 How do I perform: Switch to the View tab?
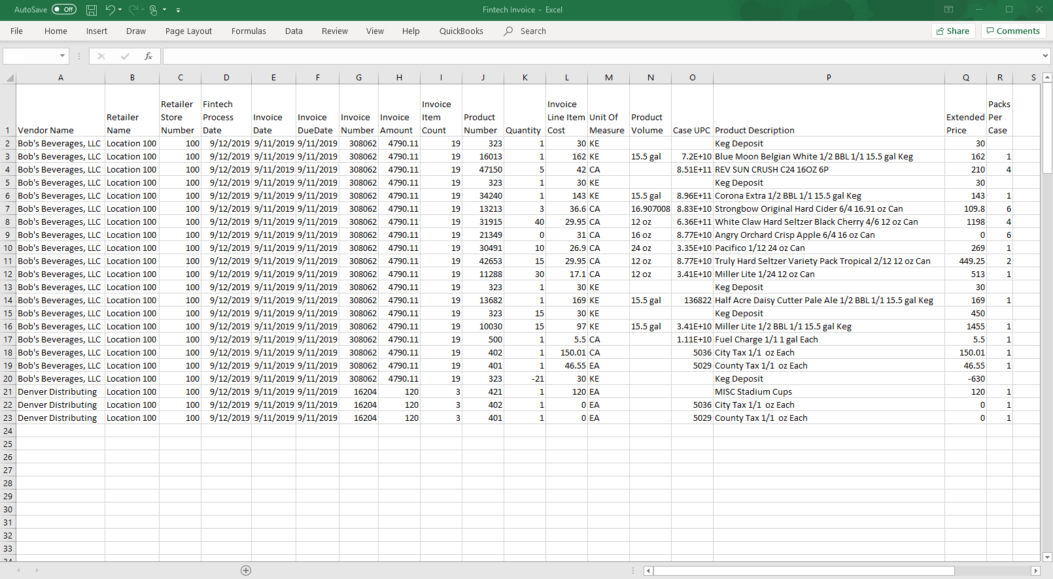coord(375,31)
